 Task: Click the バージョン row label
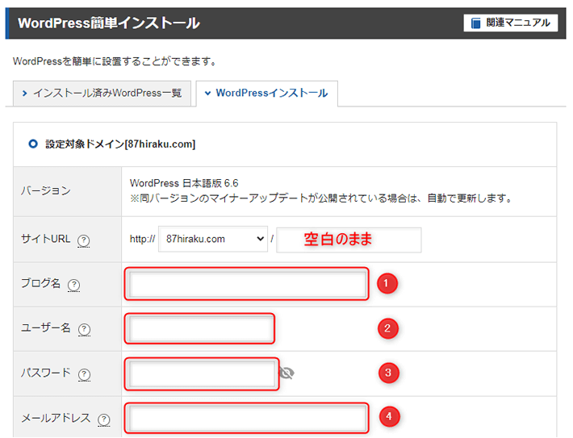pyautogui.click(x=46, y=190)
